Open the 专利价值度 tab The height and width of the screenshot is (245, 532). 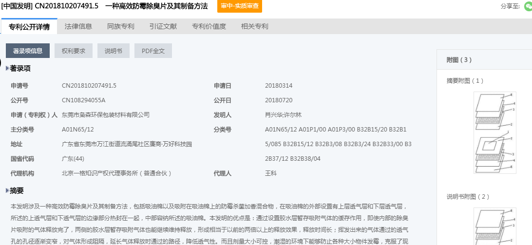pos(209,26)
